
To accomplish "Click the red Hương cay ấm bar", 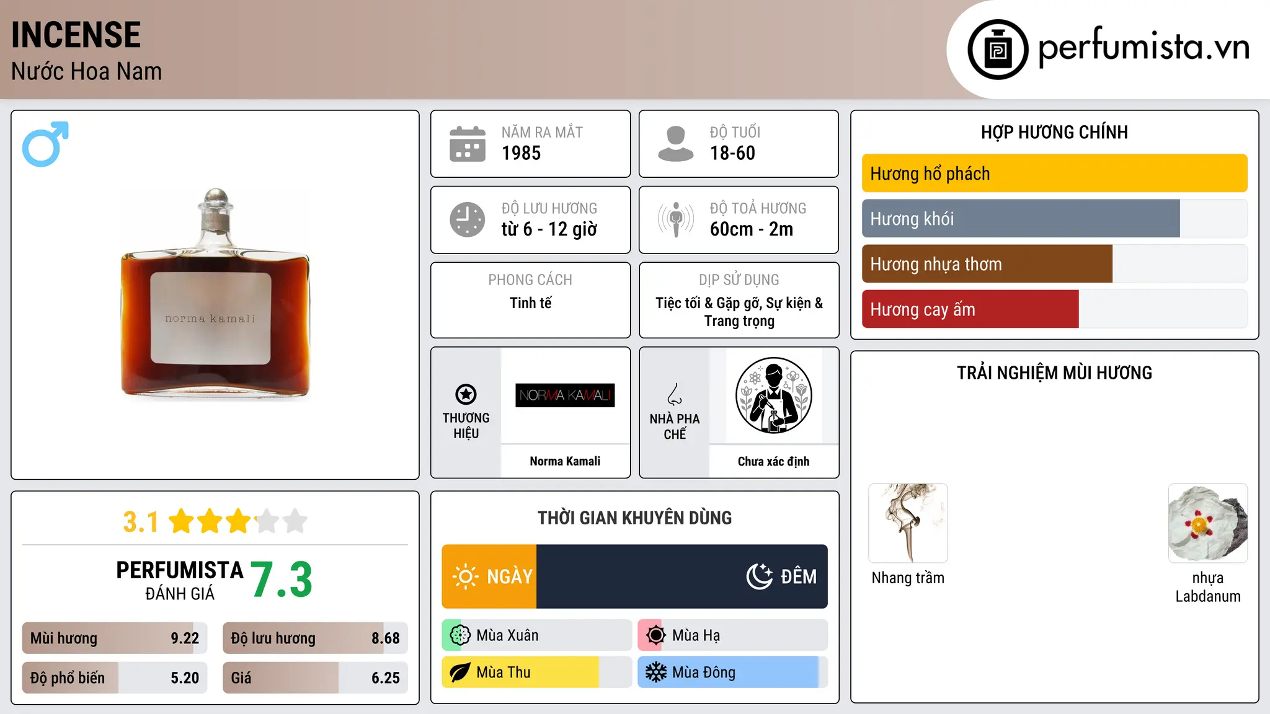I will click(x=970, y=309).
